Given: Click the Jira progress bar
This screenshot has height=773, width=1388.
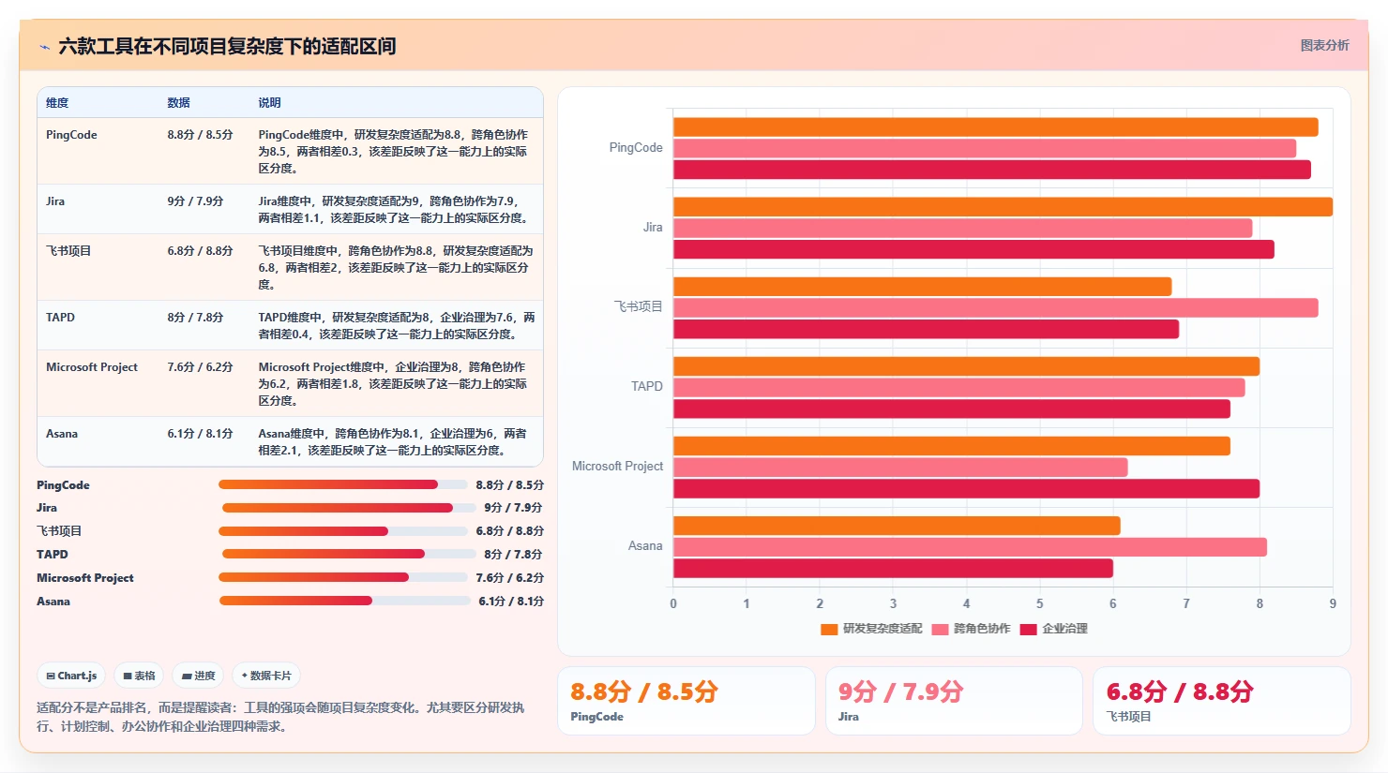Looking at the screenshot, I should [x=349, y=508].
